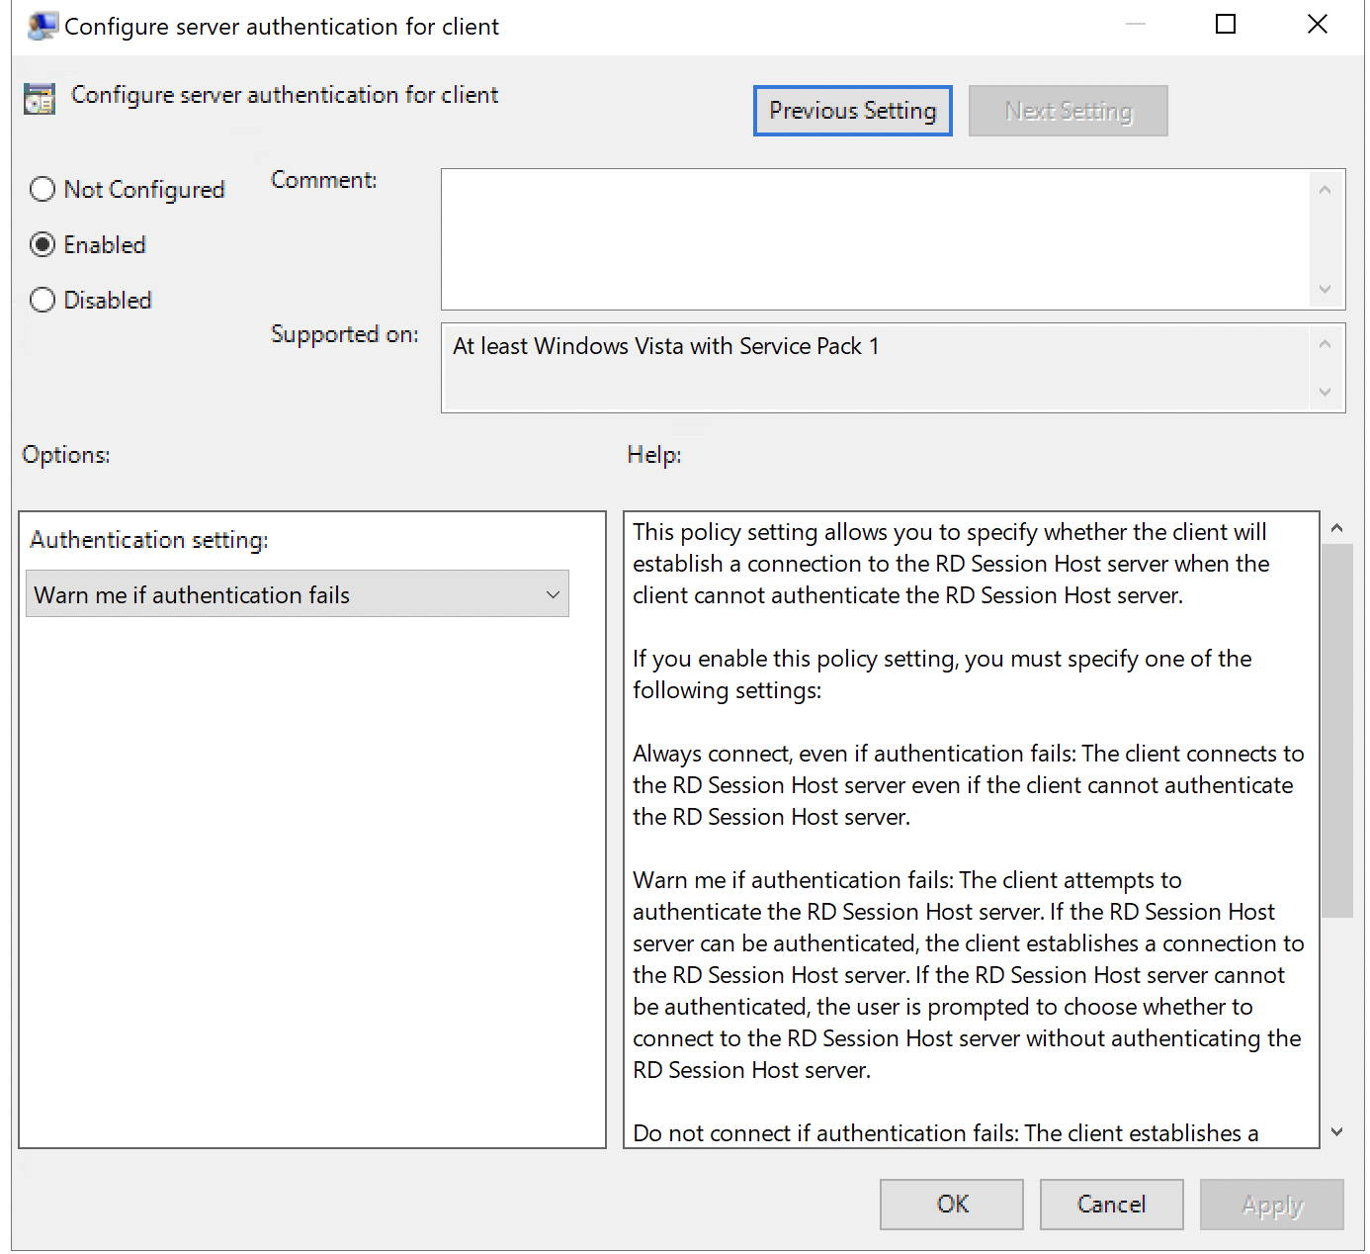Select the Not Configured radio button
The height and width of the screenshot is (1254, 1370).
43,189
